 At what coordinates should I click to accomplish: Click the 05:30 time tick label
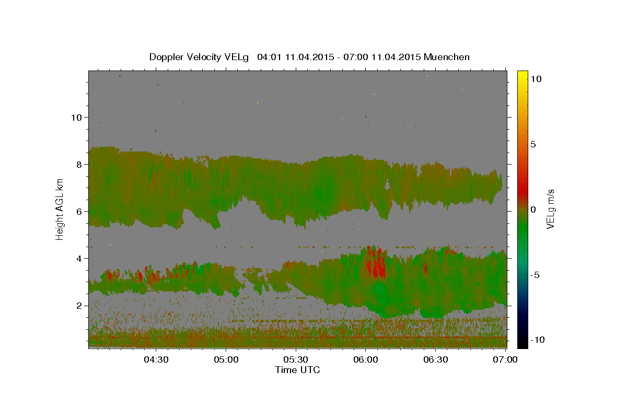tap(296, 359)
